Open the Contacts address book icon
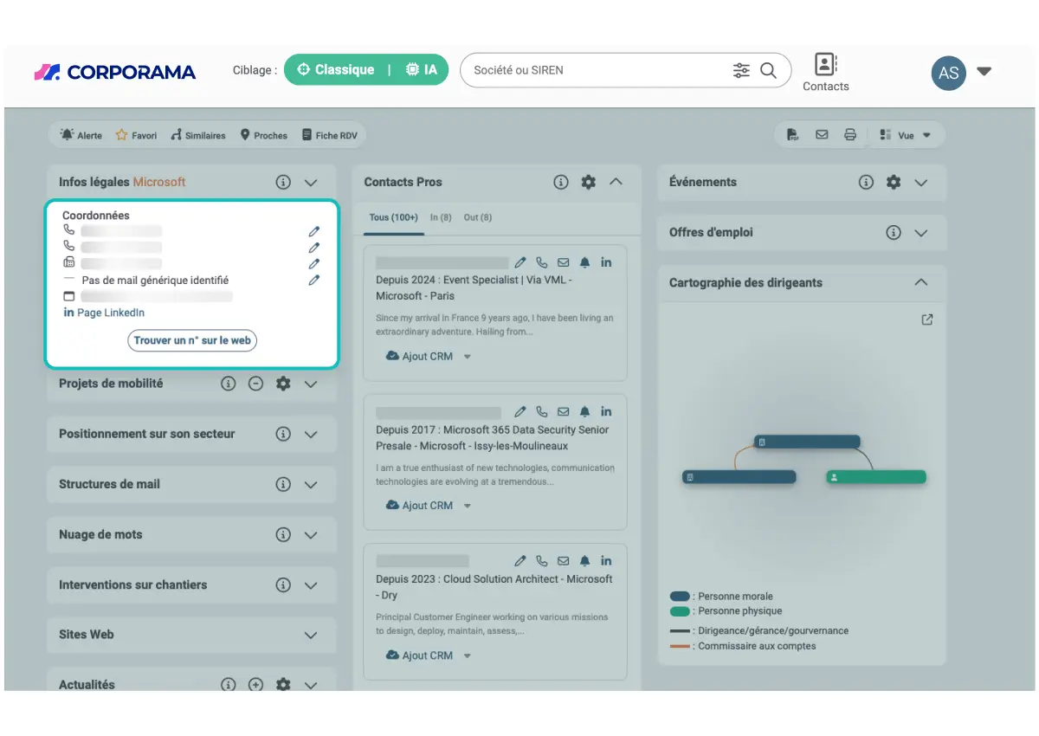The image size is (1039, 736). pos(825,64)
